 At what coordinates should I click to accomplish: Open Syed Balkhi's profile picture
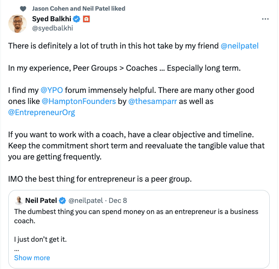[18, 23]
